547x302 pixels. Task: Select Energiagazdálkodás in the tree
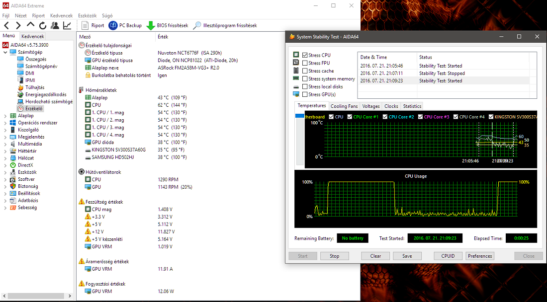pos(46,94)
